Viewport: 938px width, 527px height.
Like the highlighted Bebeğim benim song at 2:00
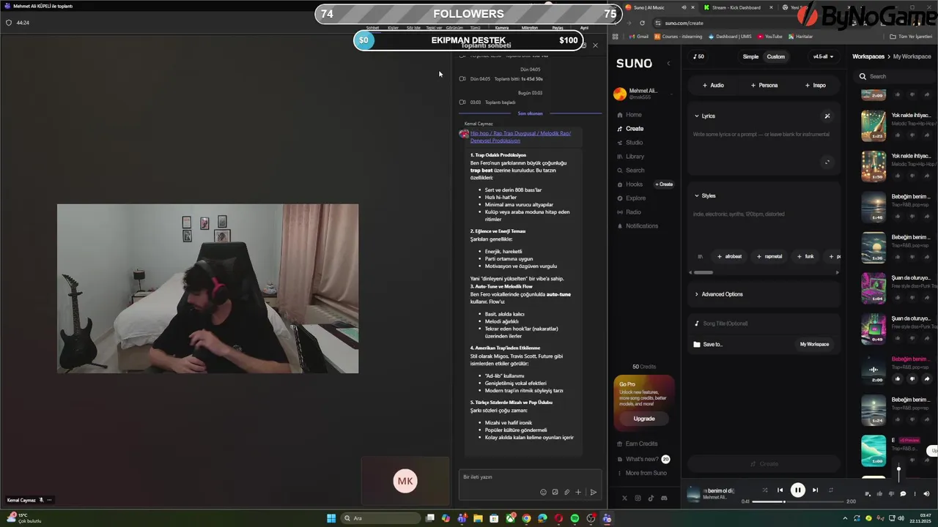click(x=898, y=379)
